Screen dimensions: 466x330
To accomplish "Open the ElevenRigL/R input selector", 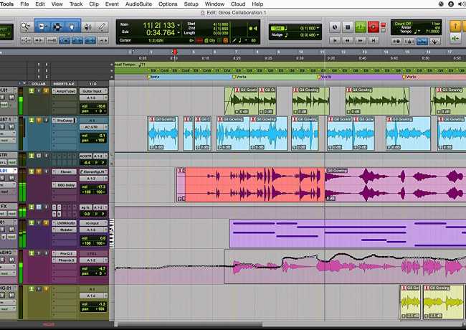I will [x=93, y=171].
